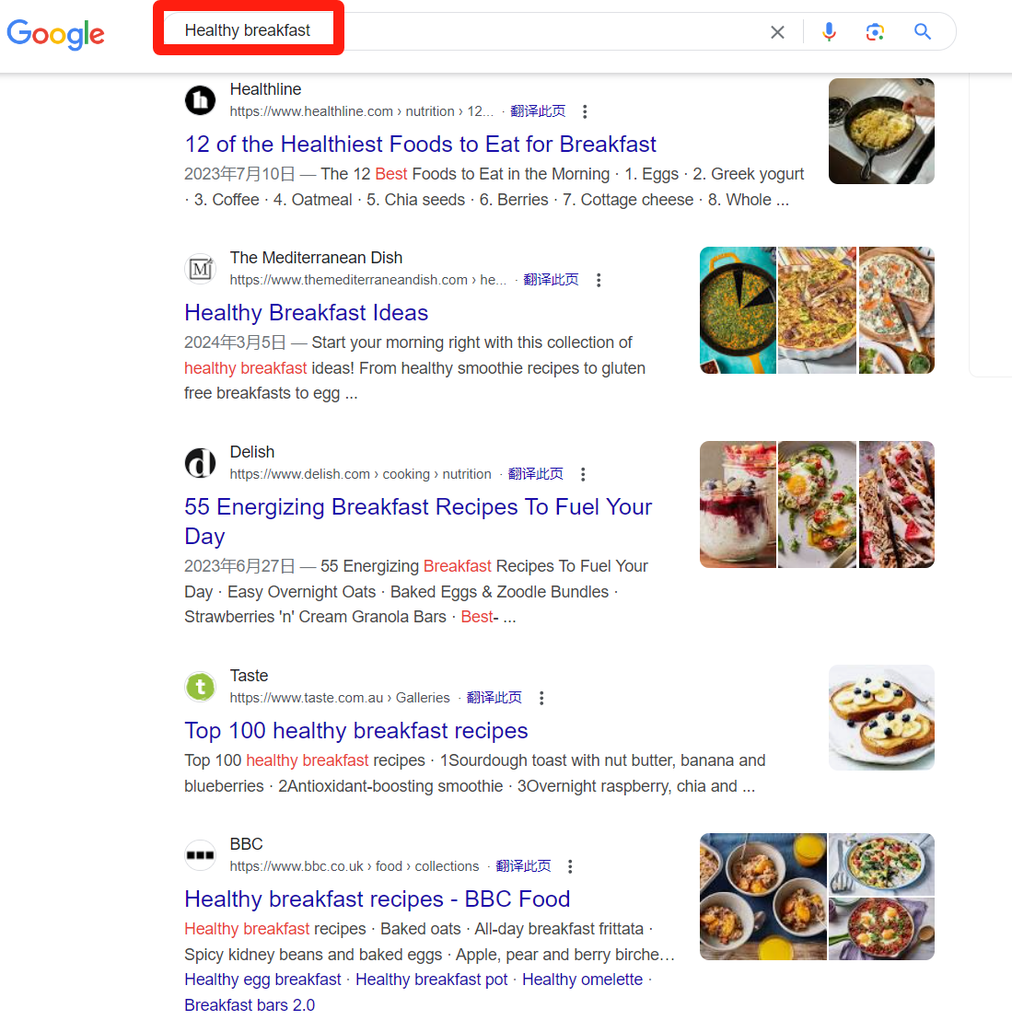Click the Healthline site favicon
Image resolution: width=1012 pixels, height=1032 pixels.
tap(200, 100)
